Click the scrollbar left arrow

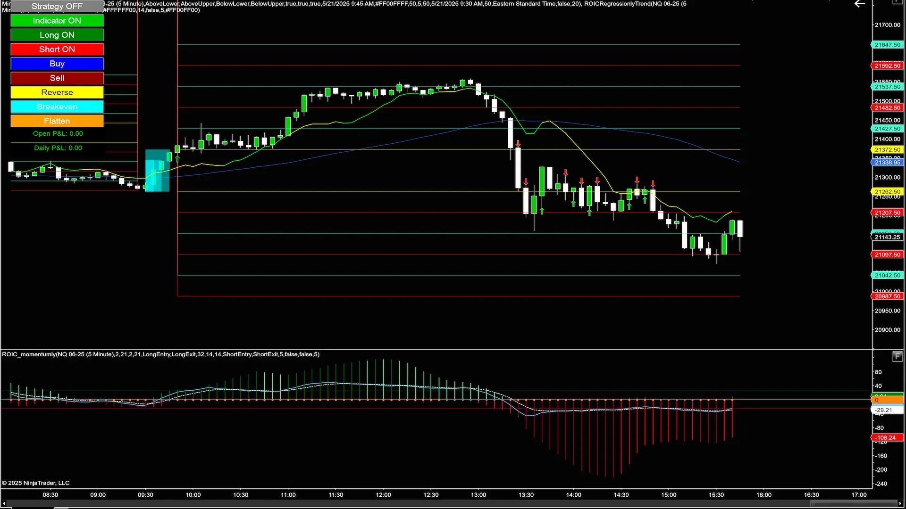click(x=3, y=504)
